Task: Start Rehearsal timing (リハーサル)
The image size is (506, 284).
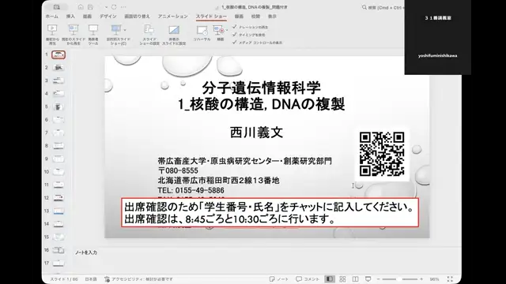Action: 202,33
